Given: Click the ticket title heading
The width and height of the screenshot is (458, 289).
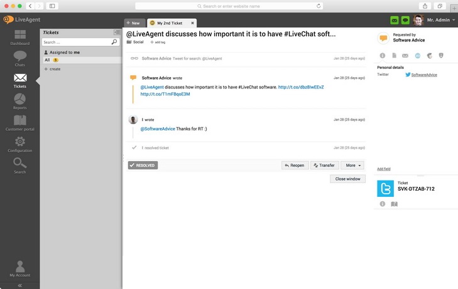Looking at the screenshot, I should [231, 34].
